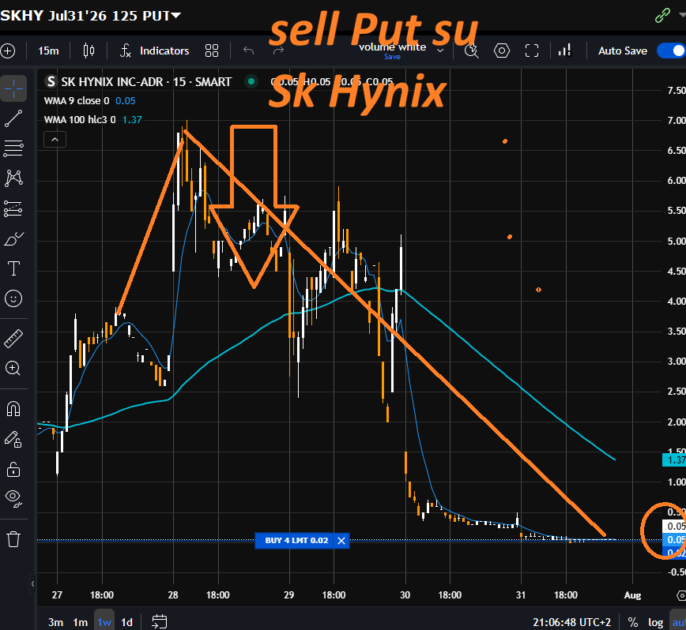Toggle percent scale mode
686x630 pixels.
tap(632, 622)
